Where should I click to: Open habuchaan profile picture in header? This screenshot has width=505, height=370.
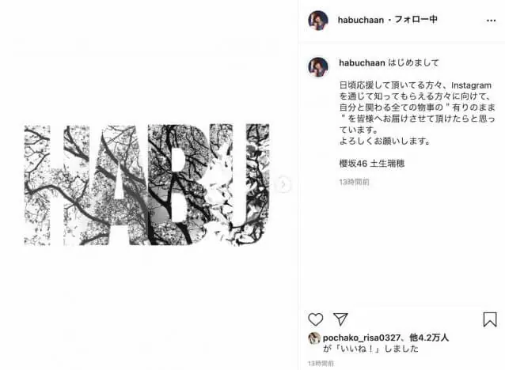click(x=318, y=21)
